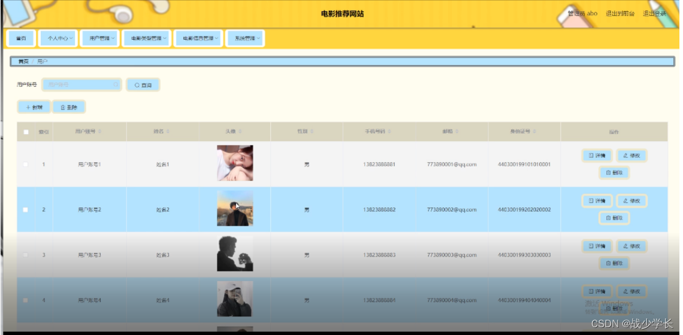Viewport: 683px width, 335px height.
Task: Select ID number 440300199303030003
Action: pos(524,255)
